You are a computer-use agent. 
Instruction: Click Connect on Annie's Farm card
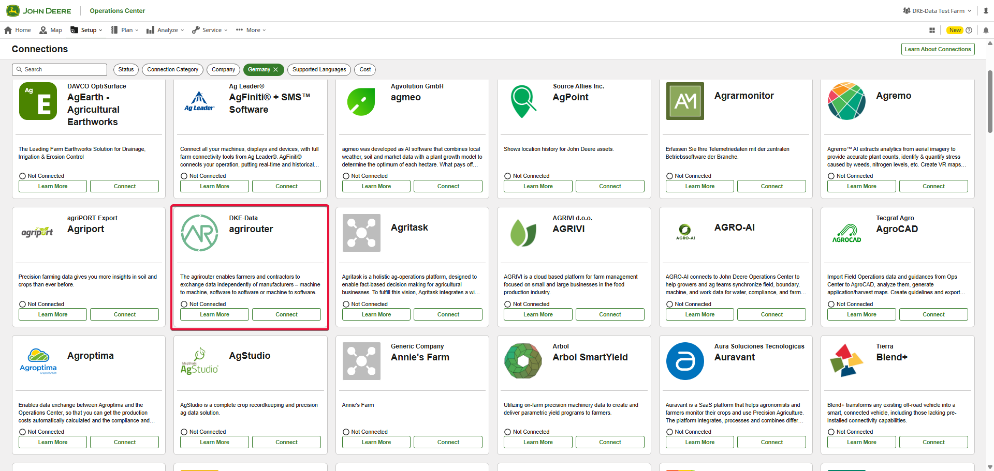(x=448, y=442)
